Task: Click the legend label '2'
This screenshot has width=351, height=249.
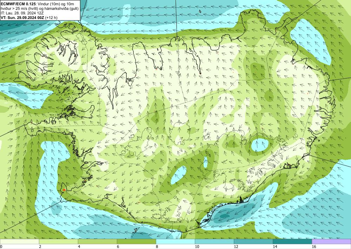Action: [x=40, y=247]
